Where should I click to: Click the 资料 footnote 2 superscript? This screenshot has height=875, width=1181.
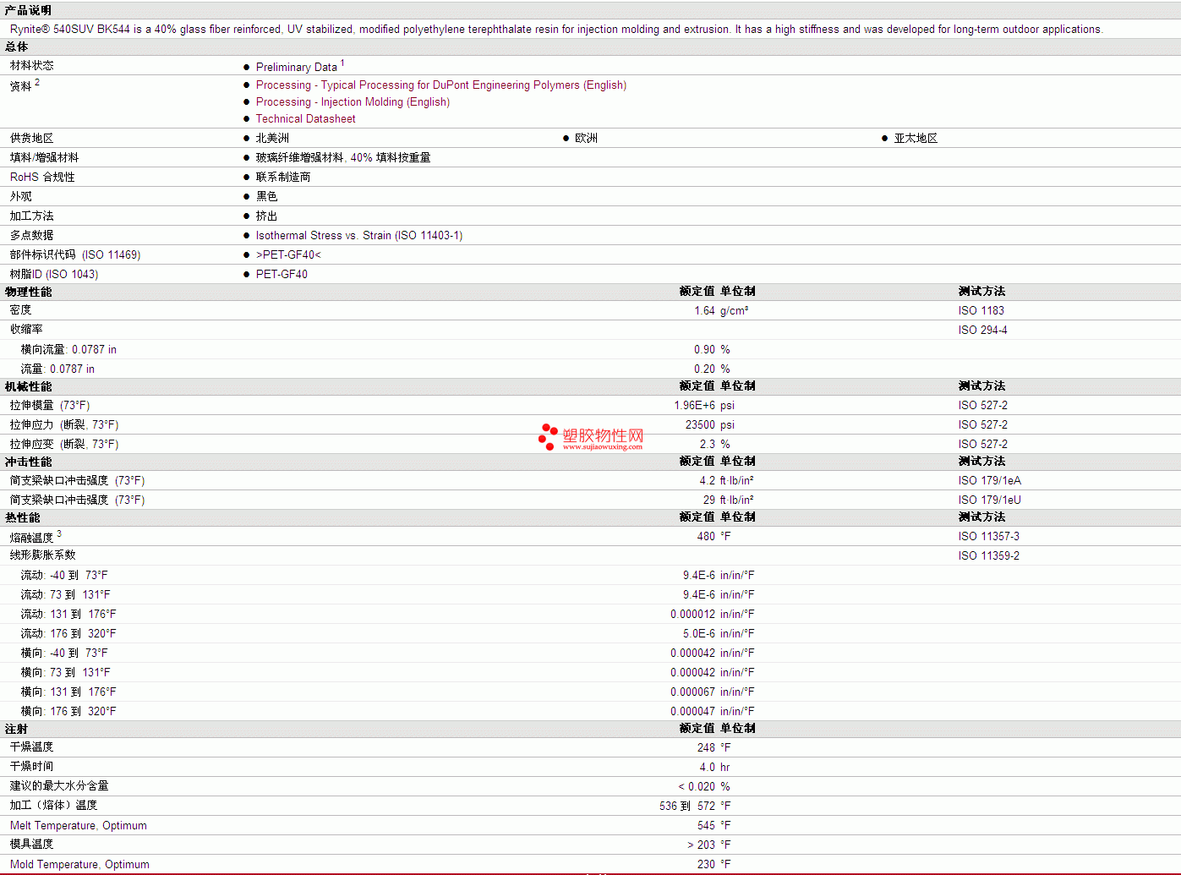pos(37,83)
